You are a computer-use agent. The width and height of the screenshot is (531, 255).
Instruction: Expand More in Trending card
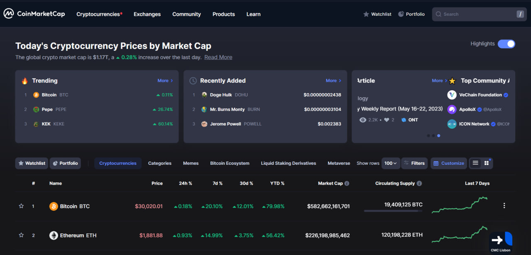(x=165, y=81)
